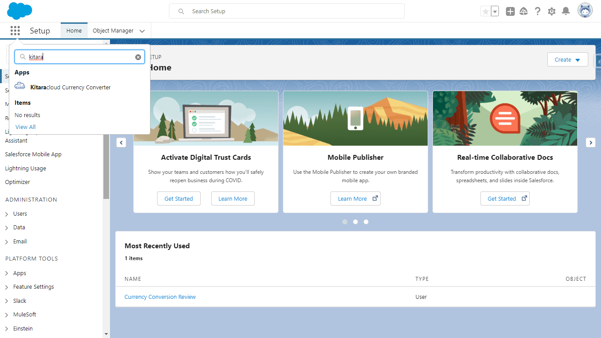Click the Salesforce cloud logo

[20, 11]
